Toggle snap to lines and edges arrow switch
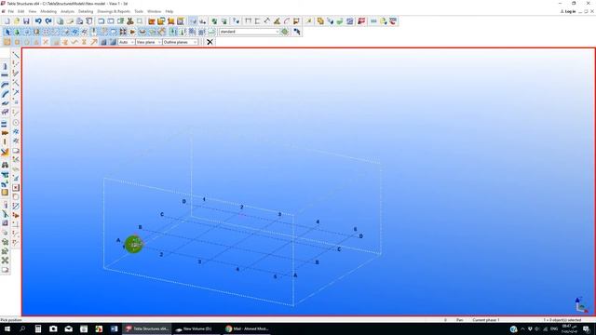 coord(94,42)
